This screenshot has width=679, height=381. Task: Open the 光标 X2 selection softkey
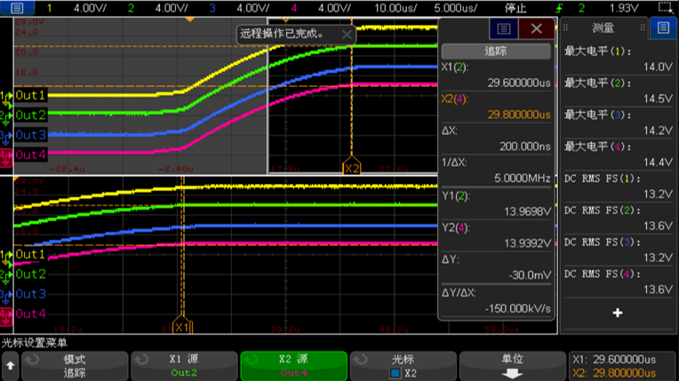click(x=403, y=366)
